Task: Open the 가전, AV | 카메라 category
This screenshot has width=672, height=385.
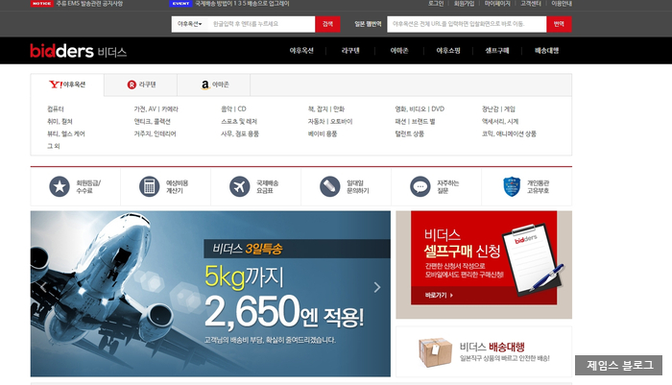Action: click(x=156, y=109)
